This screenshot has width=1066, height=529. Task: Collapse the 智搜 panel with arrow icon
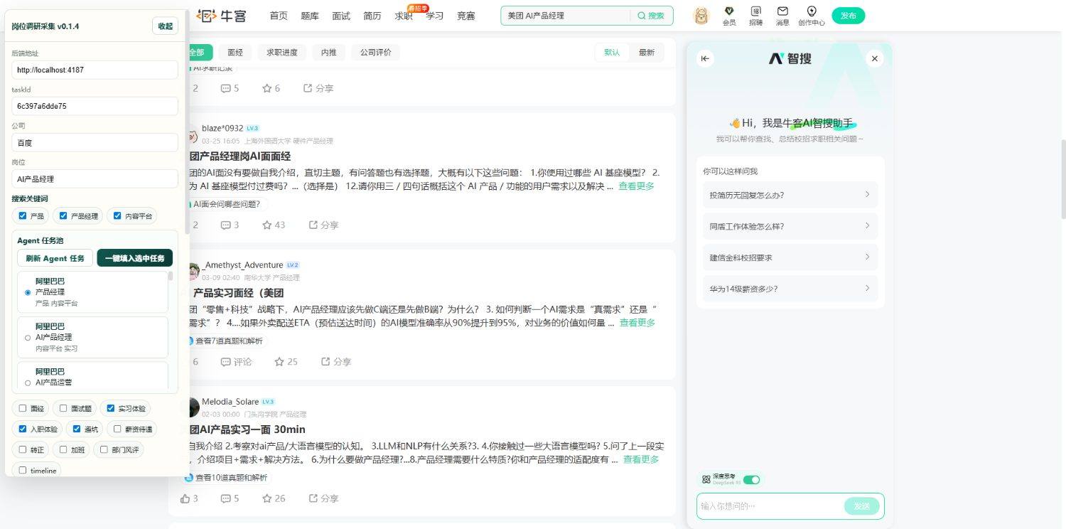click(705, 58)
